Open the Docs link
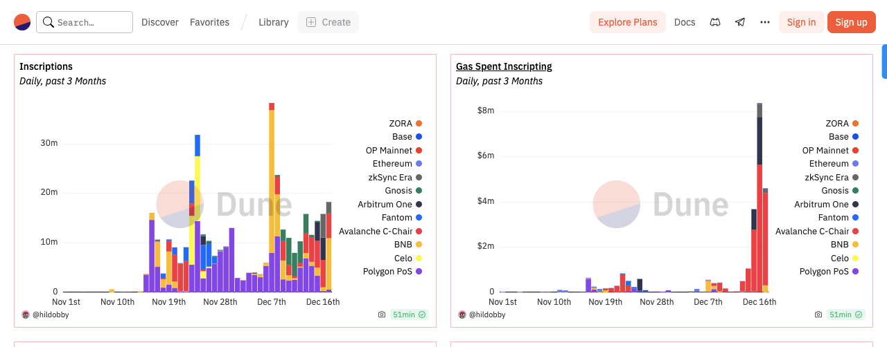887x347 pixels. coord(685,22)
